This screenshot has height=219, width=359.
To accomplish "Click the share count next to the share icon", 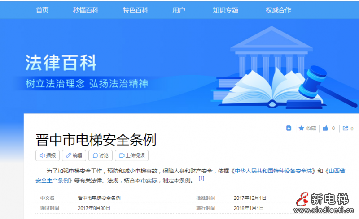I will (x=352, y=129).
